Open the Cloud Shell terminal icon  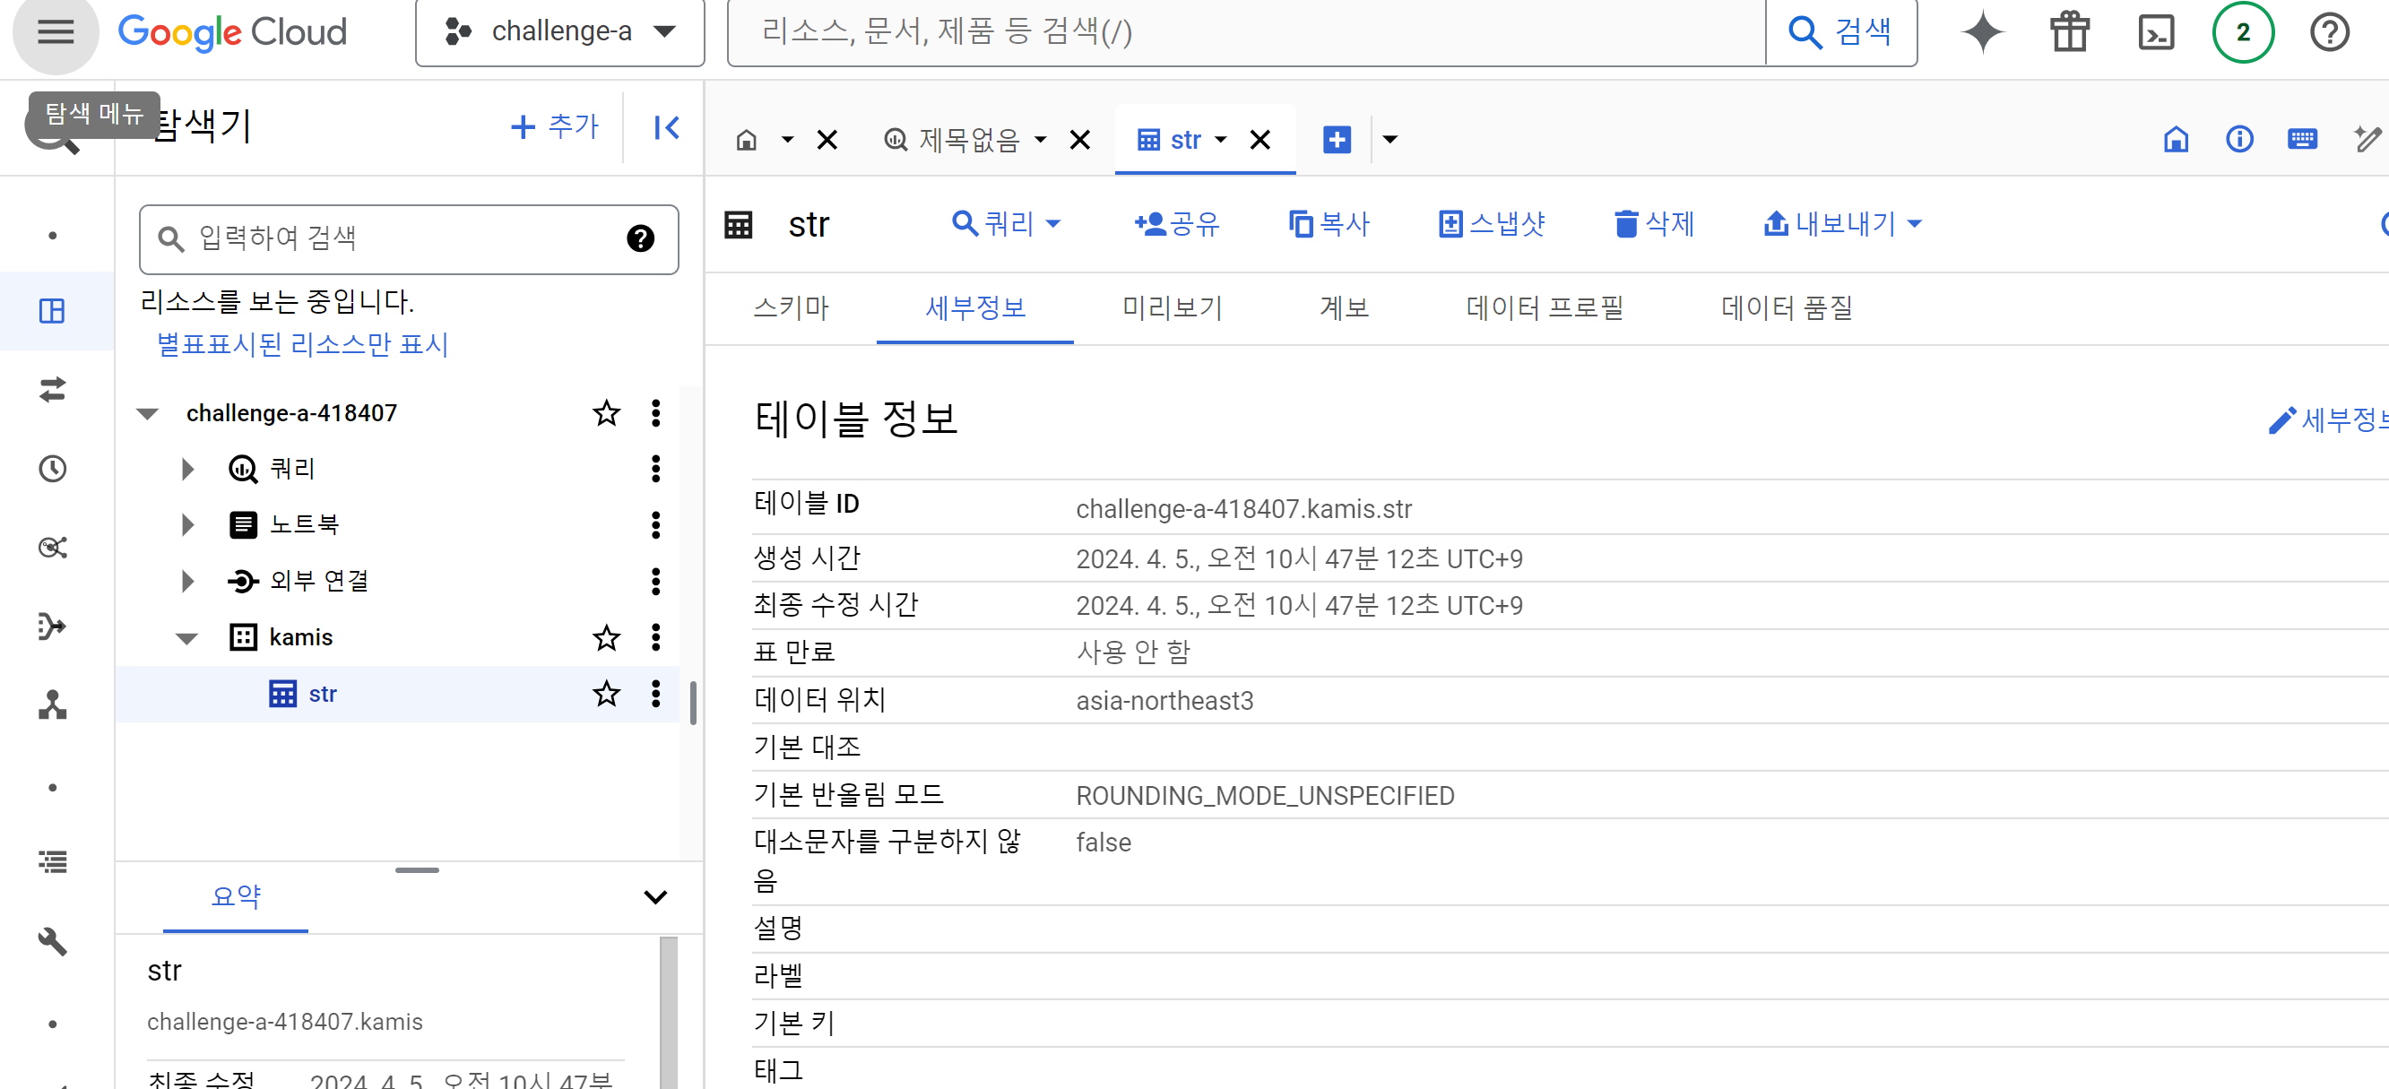[x=2155, y=32]
